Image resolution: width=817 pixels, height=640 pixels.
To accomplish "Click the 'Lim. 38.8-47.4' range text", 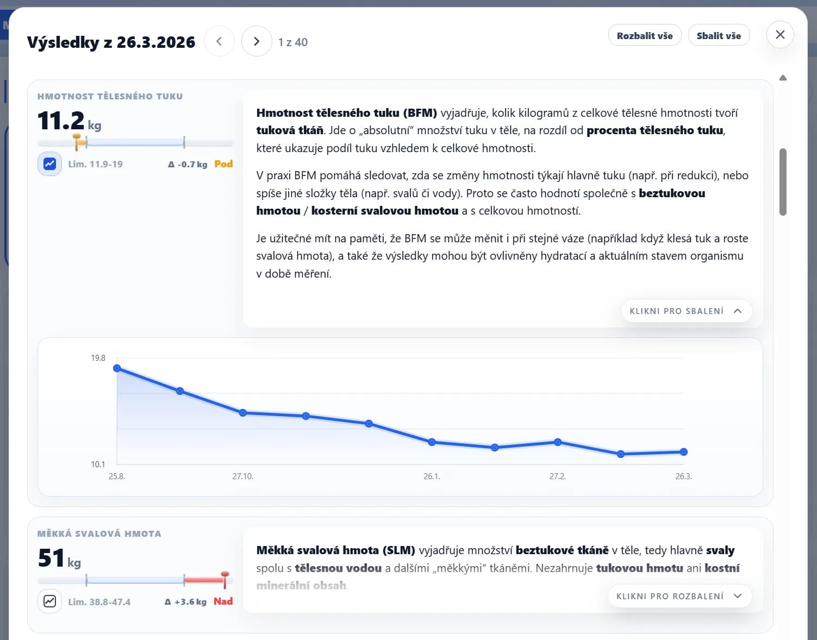I will (x=99, y=602).
